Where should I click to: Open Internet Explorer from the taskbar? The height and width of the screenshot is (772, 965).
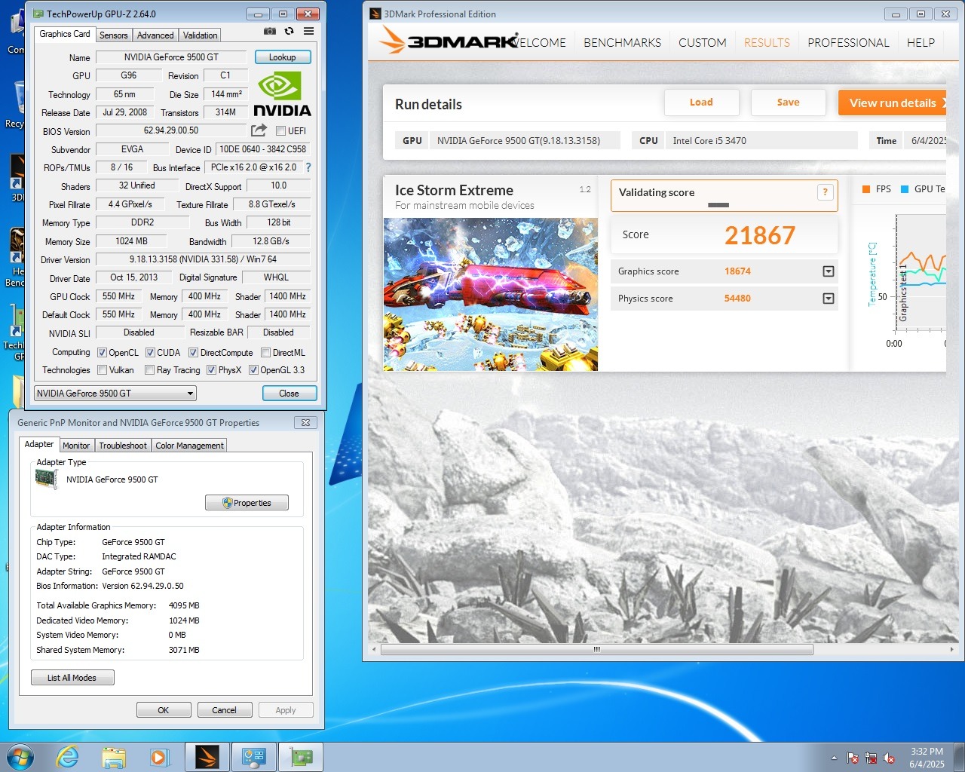[68, 757]
